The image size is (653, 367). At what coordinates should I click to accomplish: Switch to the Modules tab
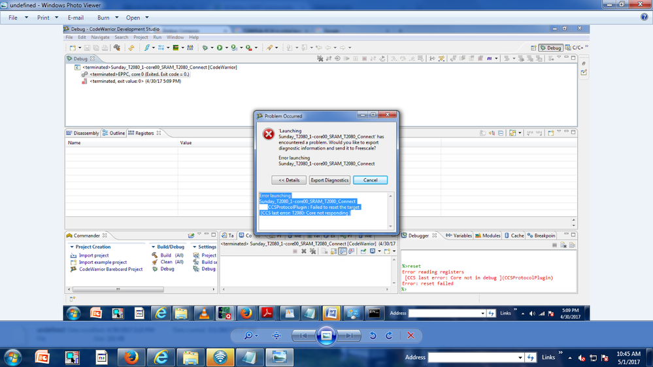[487, 236]
